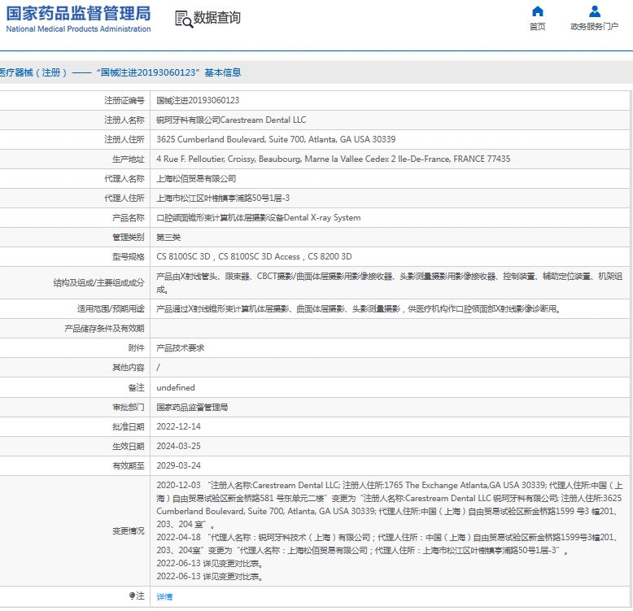Click the 产品储存条件及有效期 label
Image resolution: width=633 pixels, height=611 pixels.
tap(104, 329)
